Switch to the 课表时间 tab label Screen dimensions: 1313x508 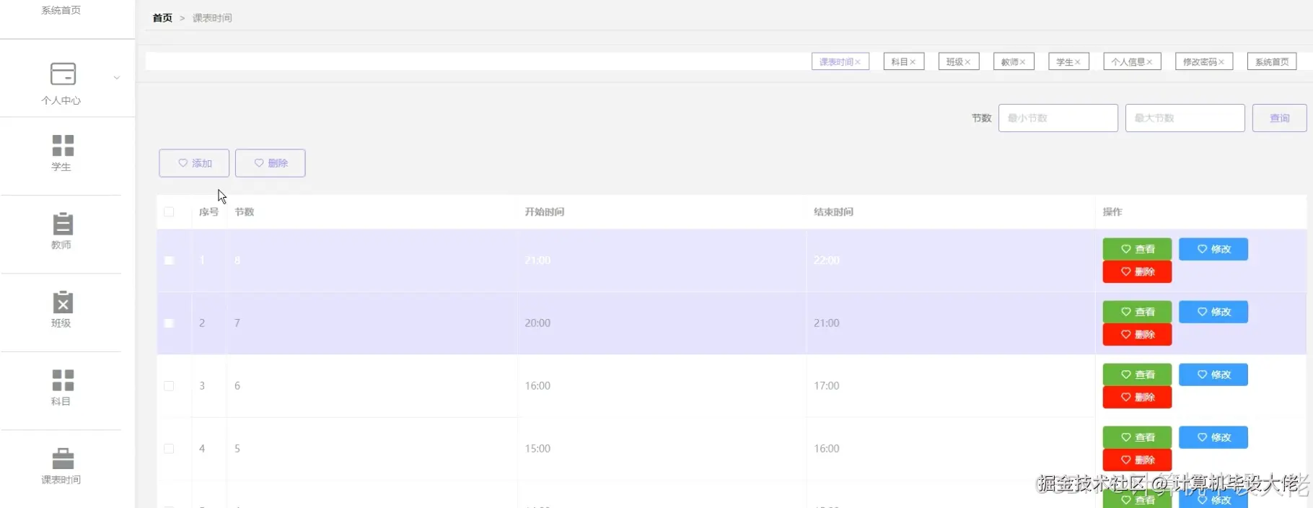click(836, 62)
